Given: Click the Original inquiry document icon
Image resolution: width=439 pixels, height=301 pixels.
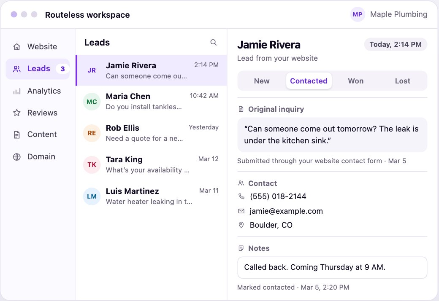Looking at the screenshot, I should point(241,109).
